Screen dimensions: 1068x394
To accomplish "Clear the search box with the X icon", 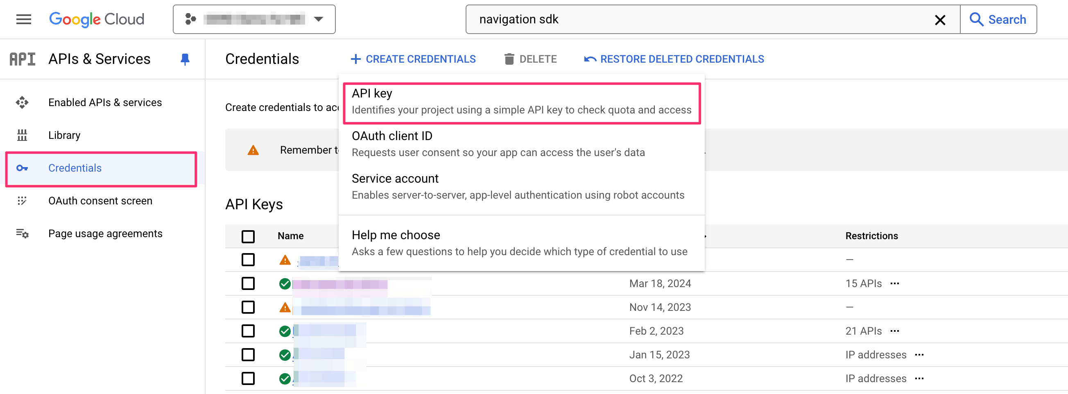I will click(940, 19).
